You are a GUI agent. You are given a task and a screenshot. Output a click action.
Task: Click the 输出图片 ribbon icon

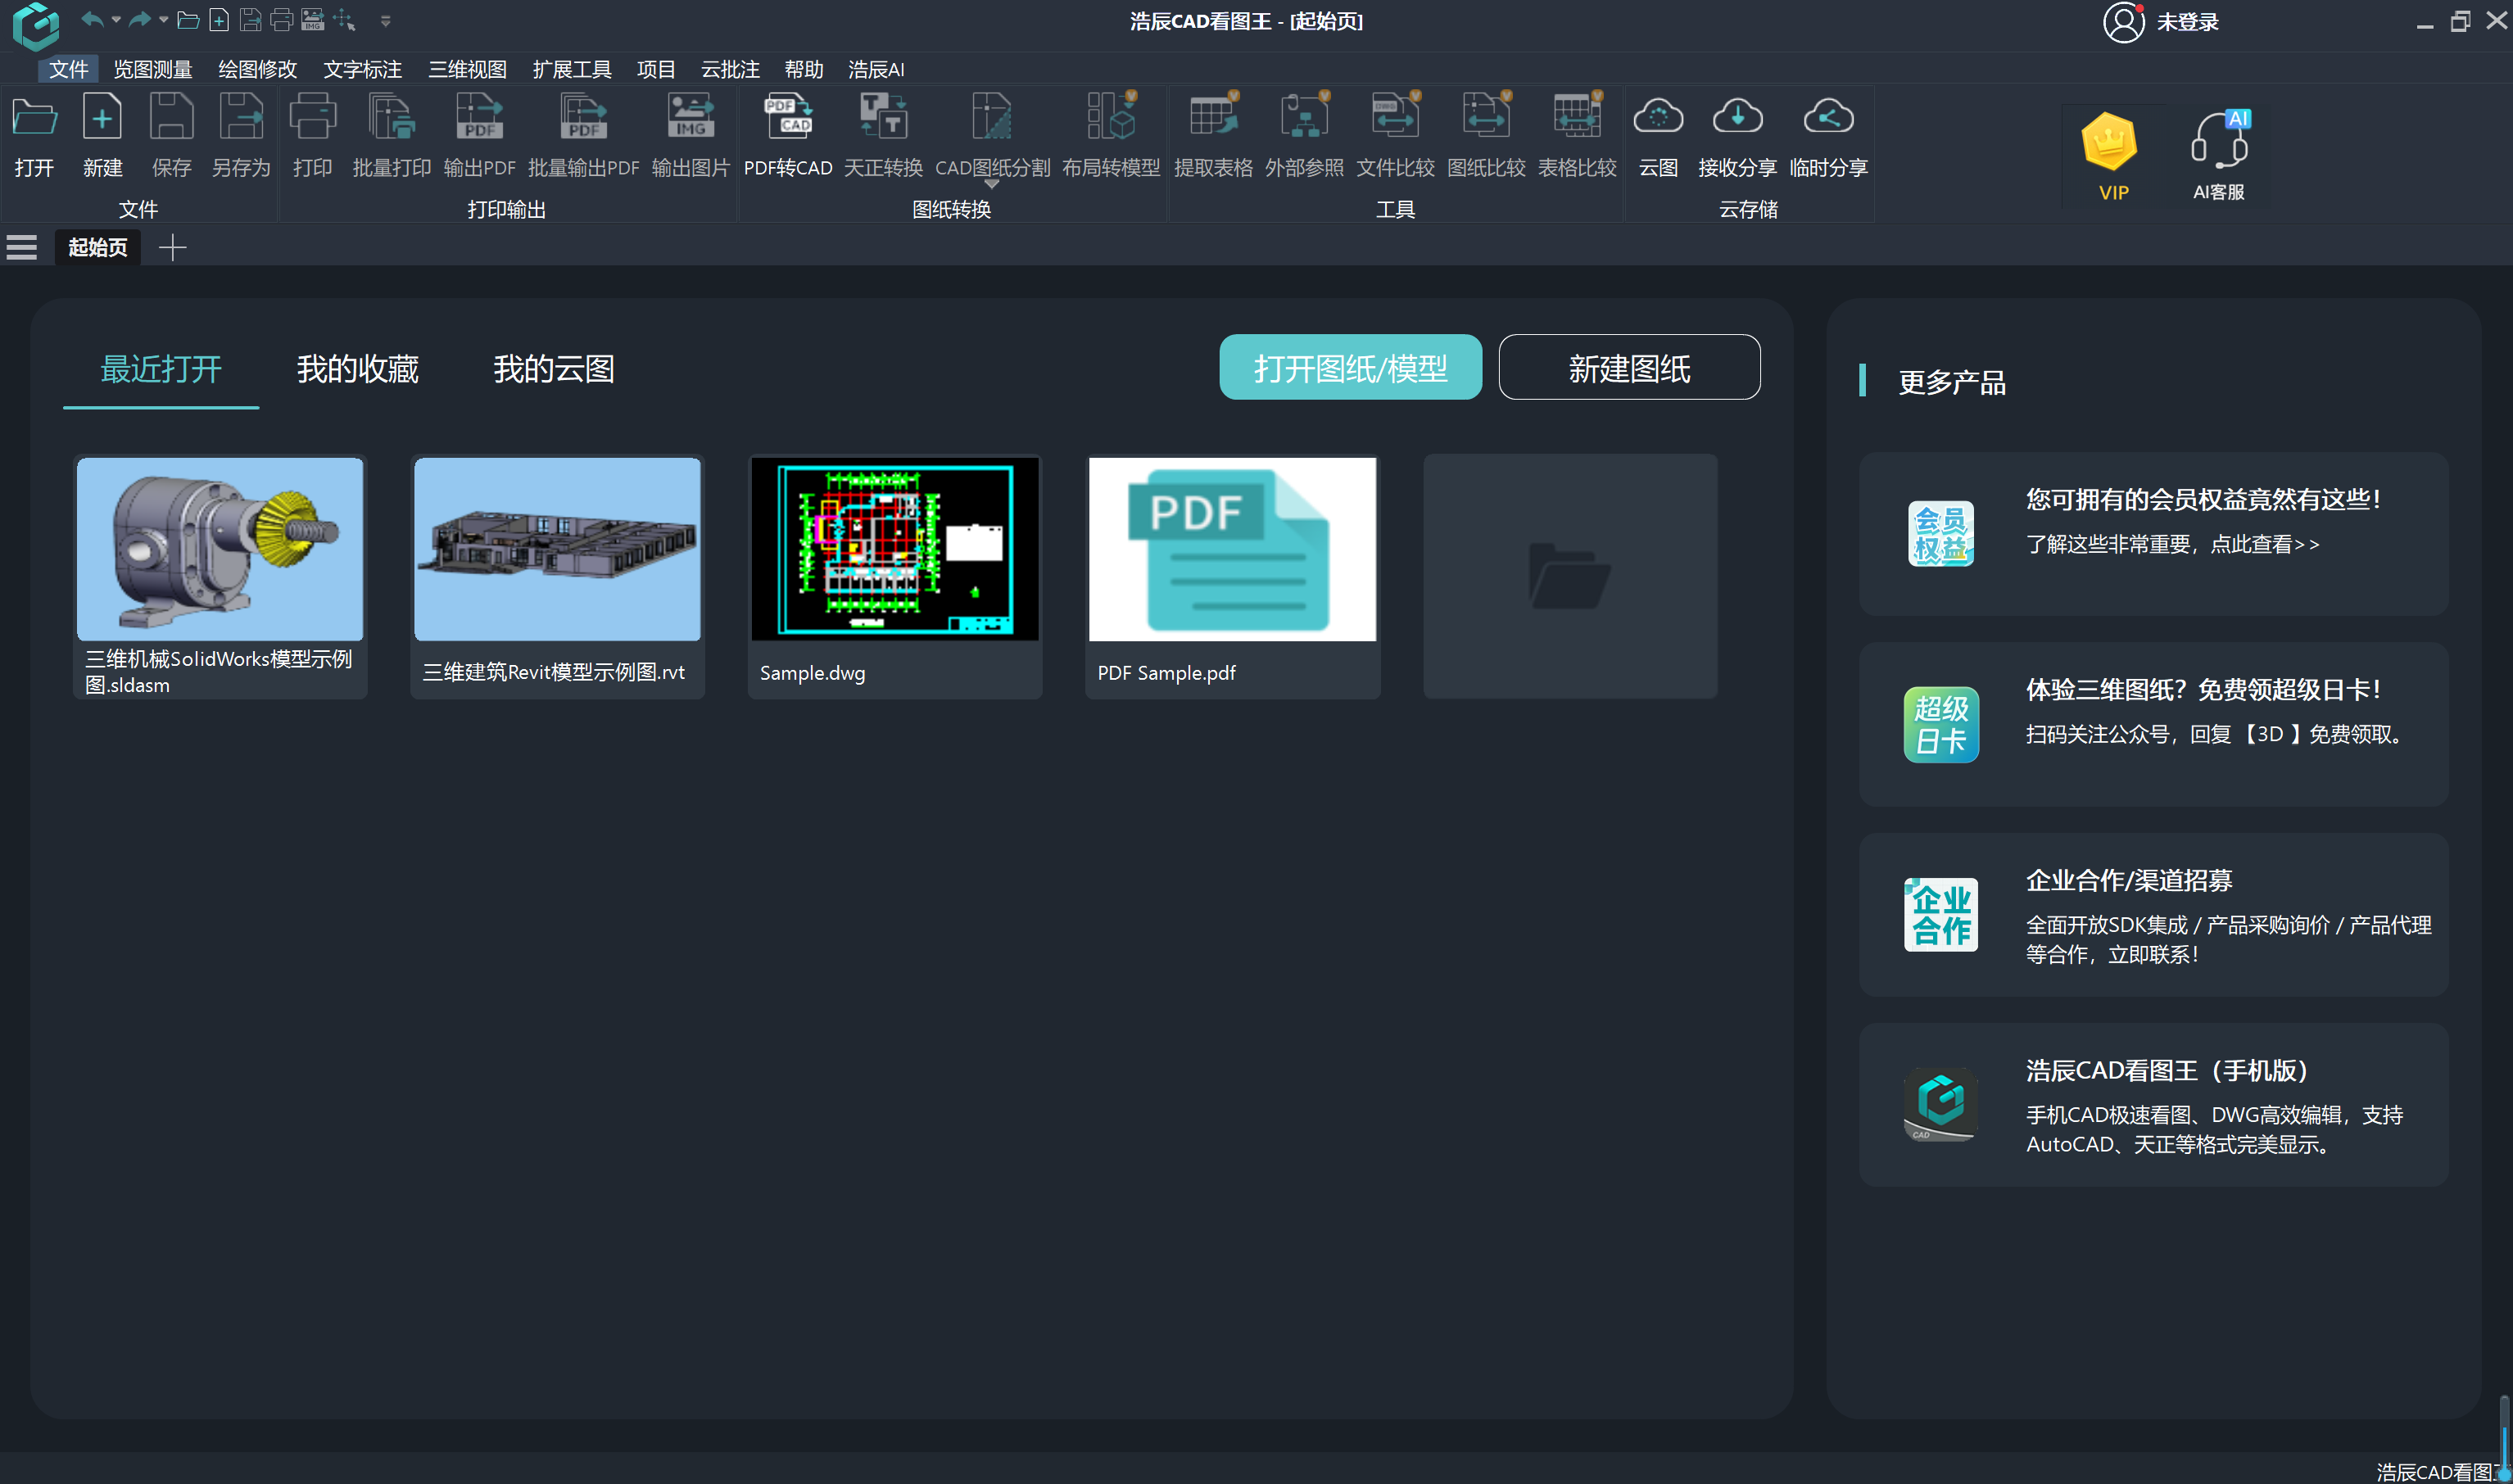point(690,135)
